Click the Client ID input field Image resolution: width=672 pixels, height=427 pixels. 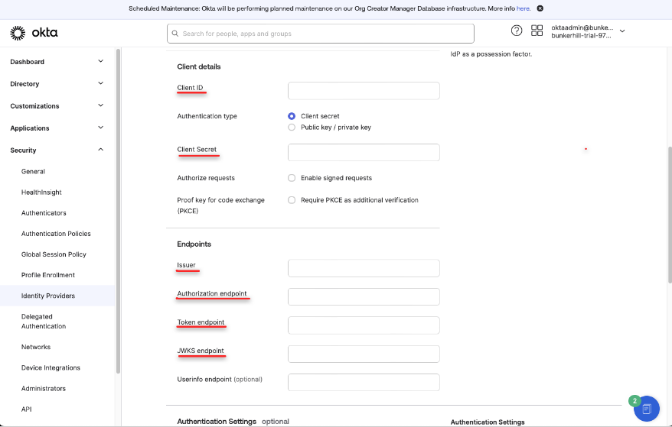364,91
